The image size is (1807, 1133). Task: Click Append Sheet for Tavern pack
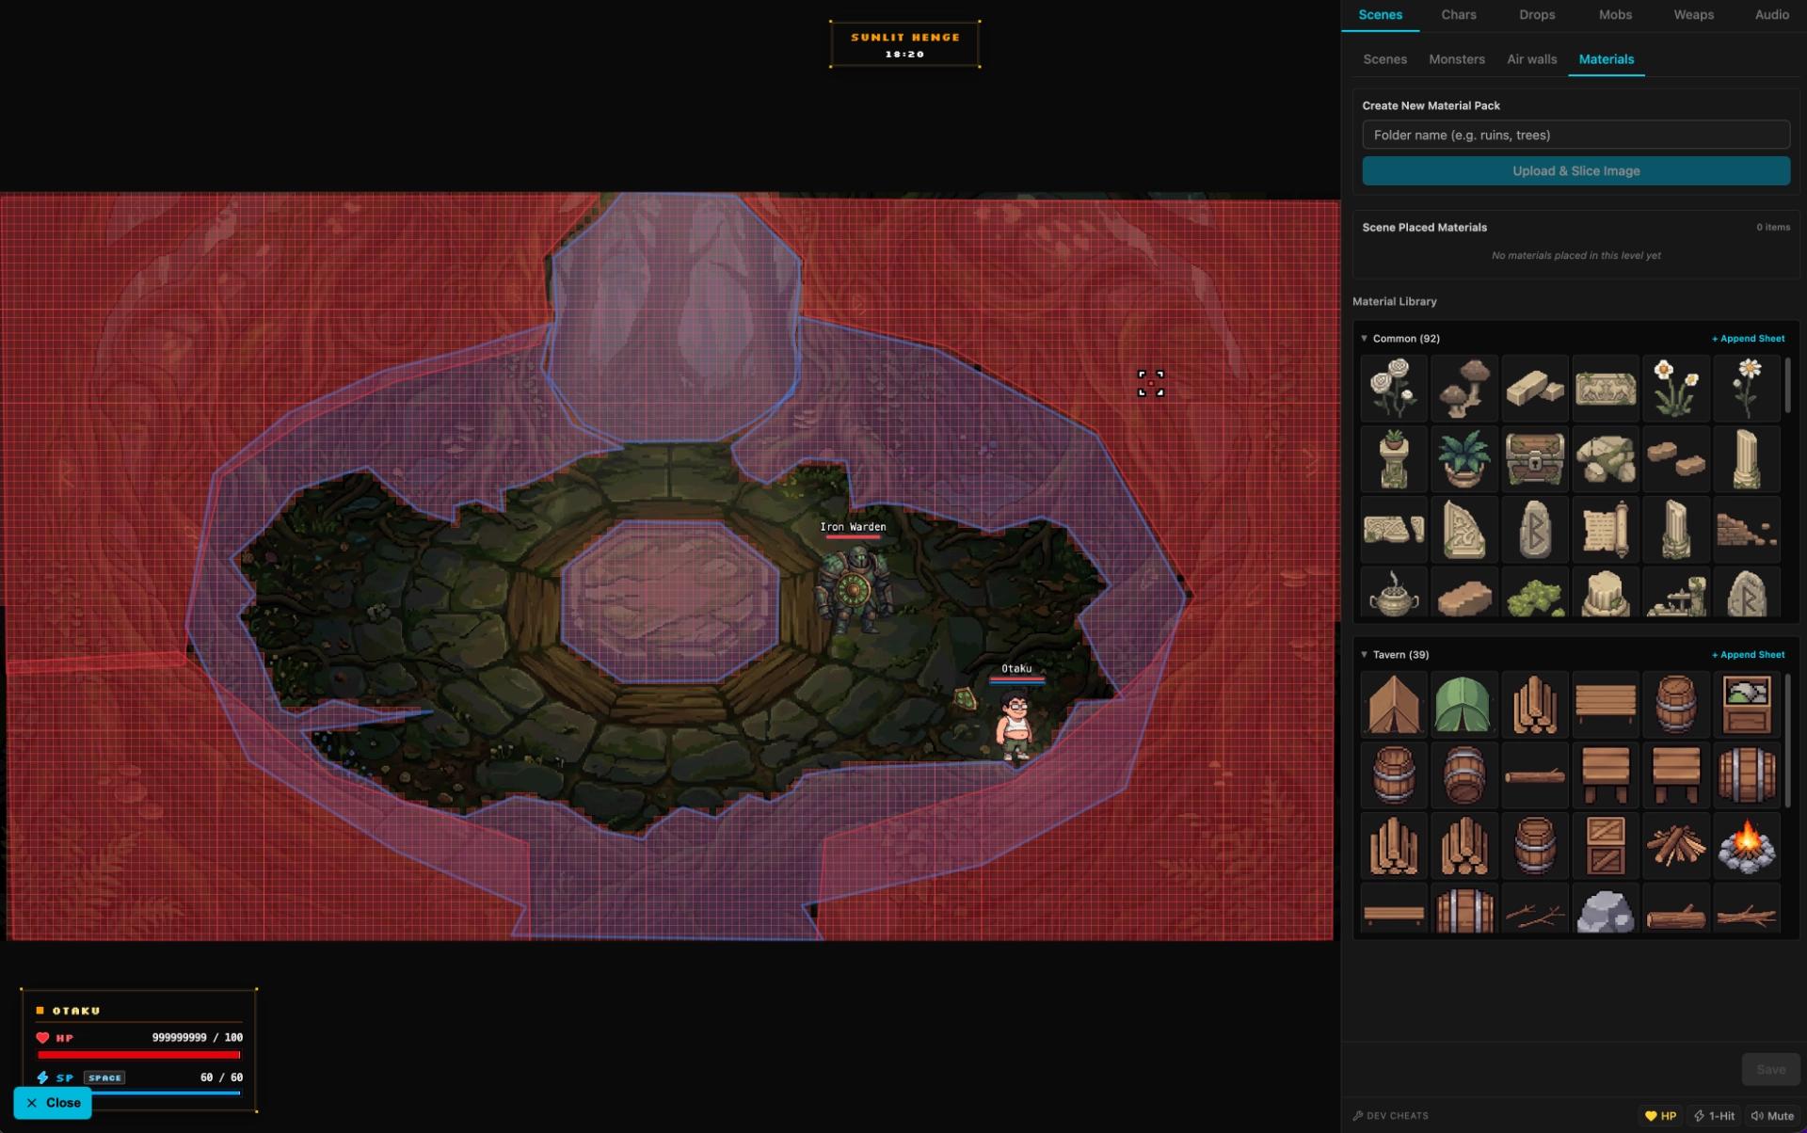[1748, 655]
